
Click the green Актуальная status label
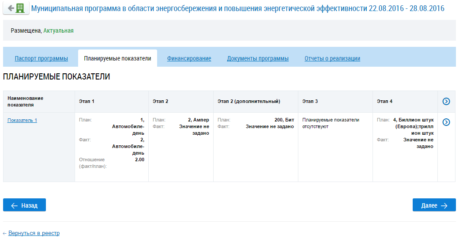58,31
